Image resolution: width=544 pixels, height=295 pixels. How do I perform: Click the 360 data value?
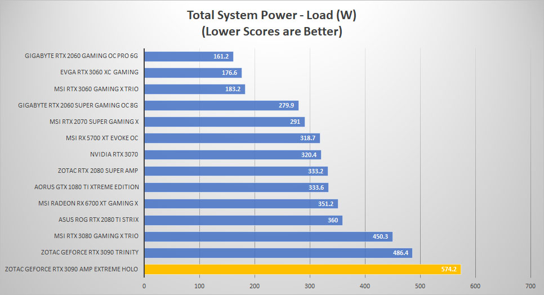click(x=333, y=220)
